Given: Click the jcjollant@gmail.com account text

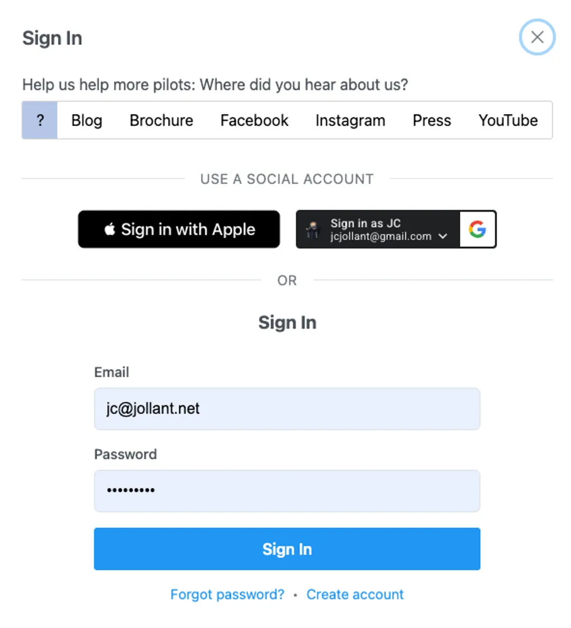Looking at the screenshot, I should pos(381,236).
